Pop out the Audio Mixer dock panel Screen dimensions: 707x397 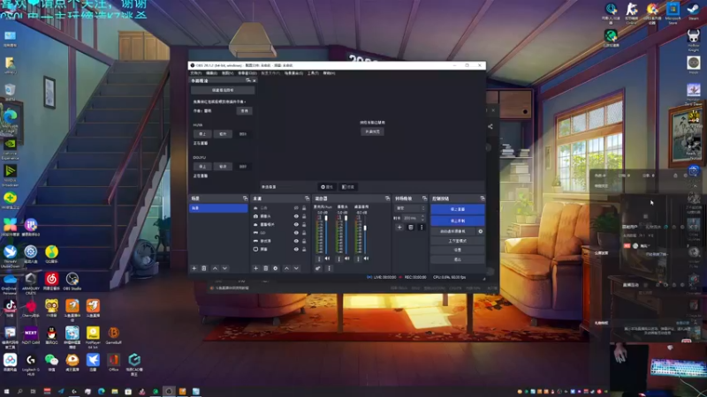tap(387, 198)
